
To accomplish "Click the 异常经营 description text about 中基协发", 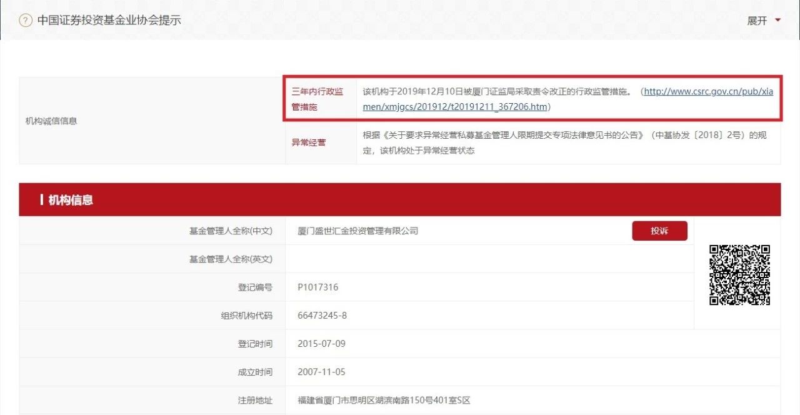I will [x=564, y=142].
